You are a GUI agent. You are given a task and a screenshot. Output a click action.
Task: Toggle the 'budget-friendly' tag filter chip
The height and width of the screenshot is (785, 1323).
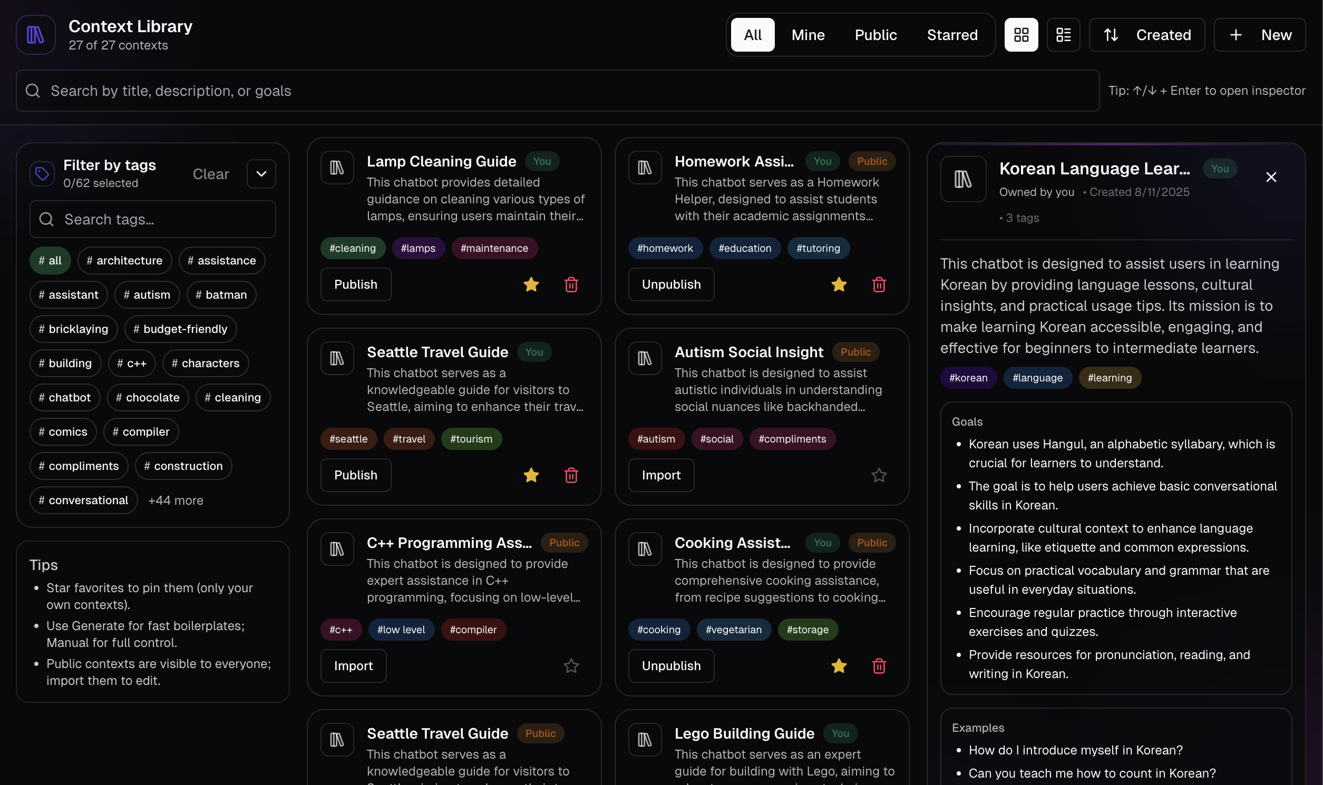[180, 329]
